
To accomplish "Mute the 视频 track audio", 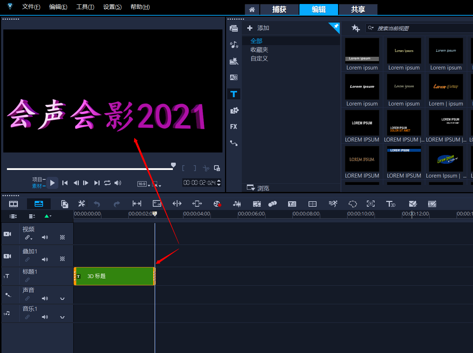I will click(x=45, y=237).
